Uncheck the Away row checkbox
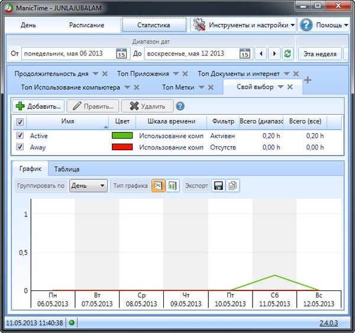The image size is (355, 333). tap(20, 147)
